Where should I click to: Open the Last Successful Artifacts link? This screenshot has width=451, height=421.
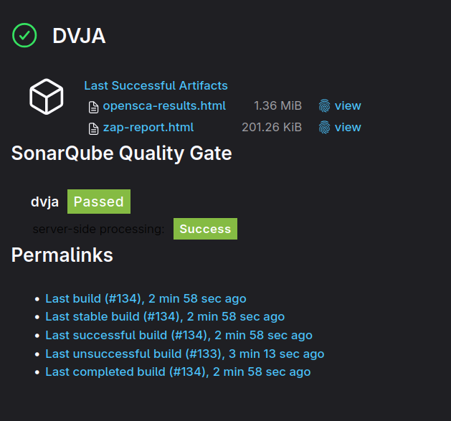click(156, 86)
